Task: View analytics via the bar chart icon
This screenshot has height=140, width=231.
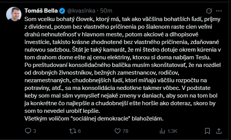Action: 162,131
